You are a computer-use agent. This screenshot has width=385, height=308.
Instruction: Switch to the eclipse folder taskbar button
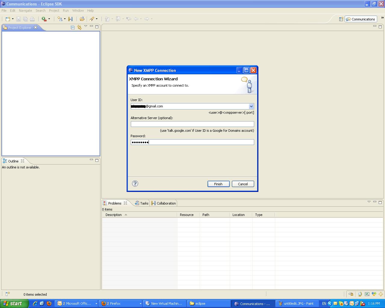tap(208, 303)
